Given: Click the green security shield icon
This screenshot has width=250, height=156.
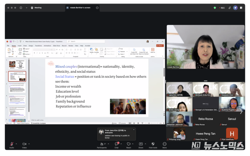Looking at the screenshot, I should [x=215, y=8].
